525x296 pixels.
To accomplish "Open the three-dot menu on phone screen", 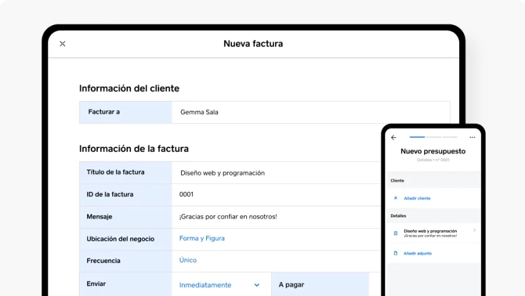I will 472,137.
